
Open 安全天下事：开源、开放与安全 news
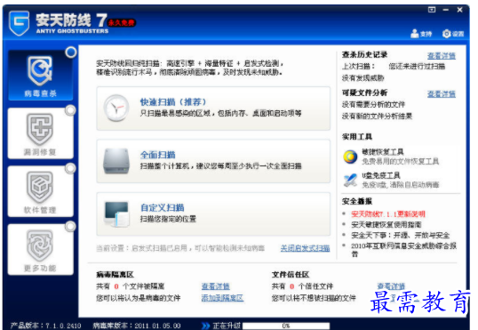point(401,236)
